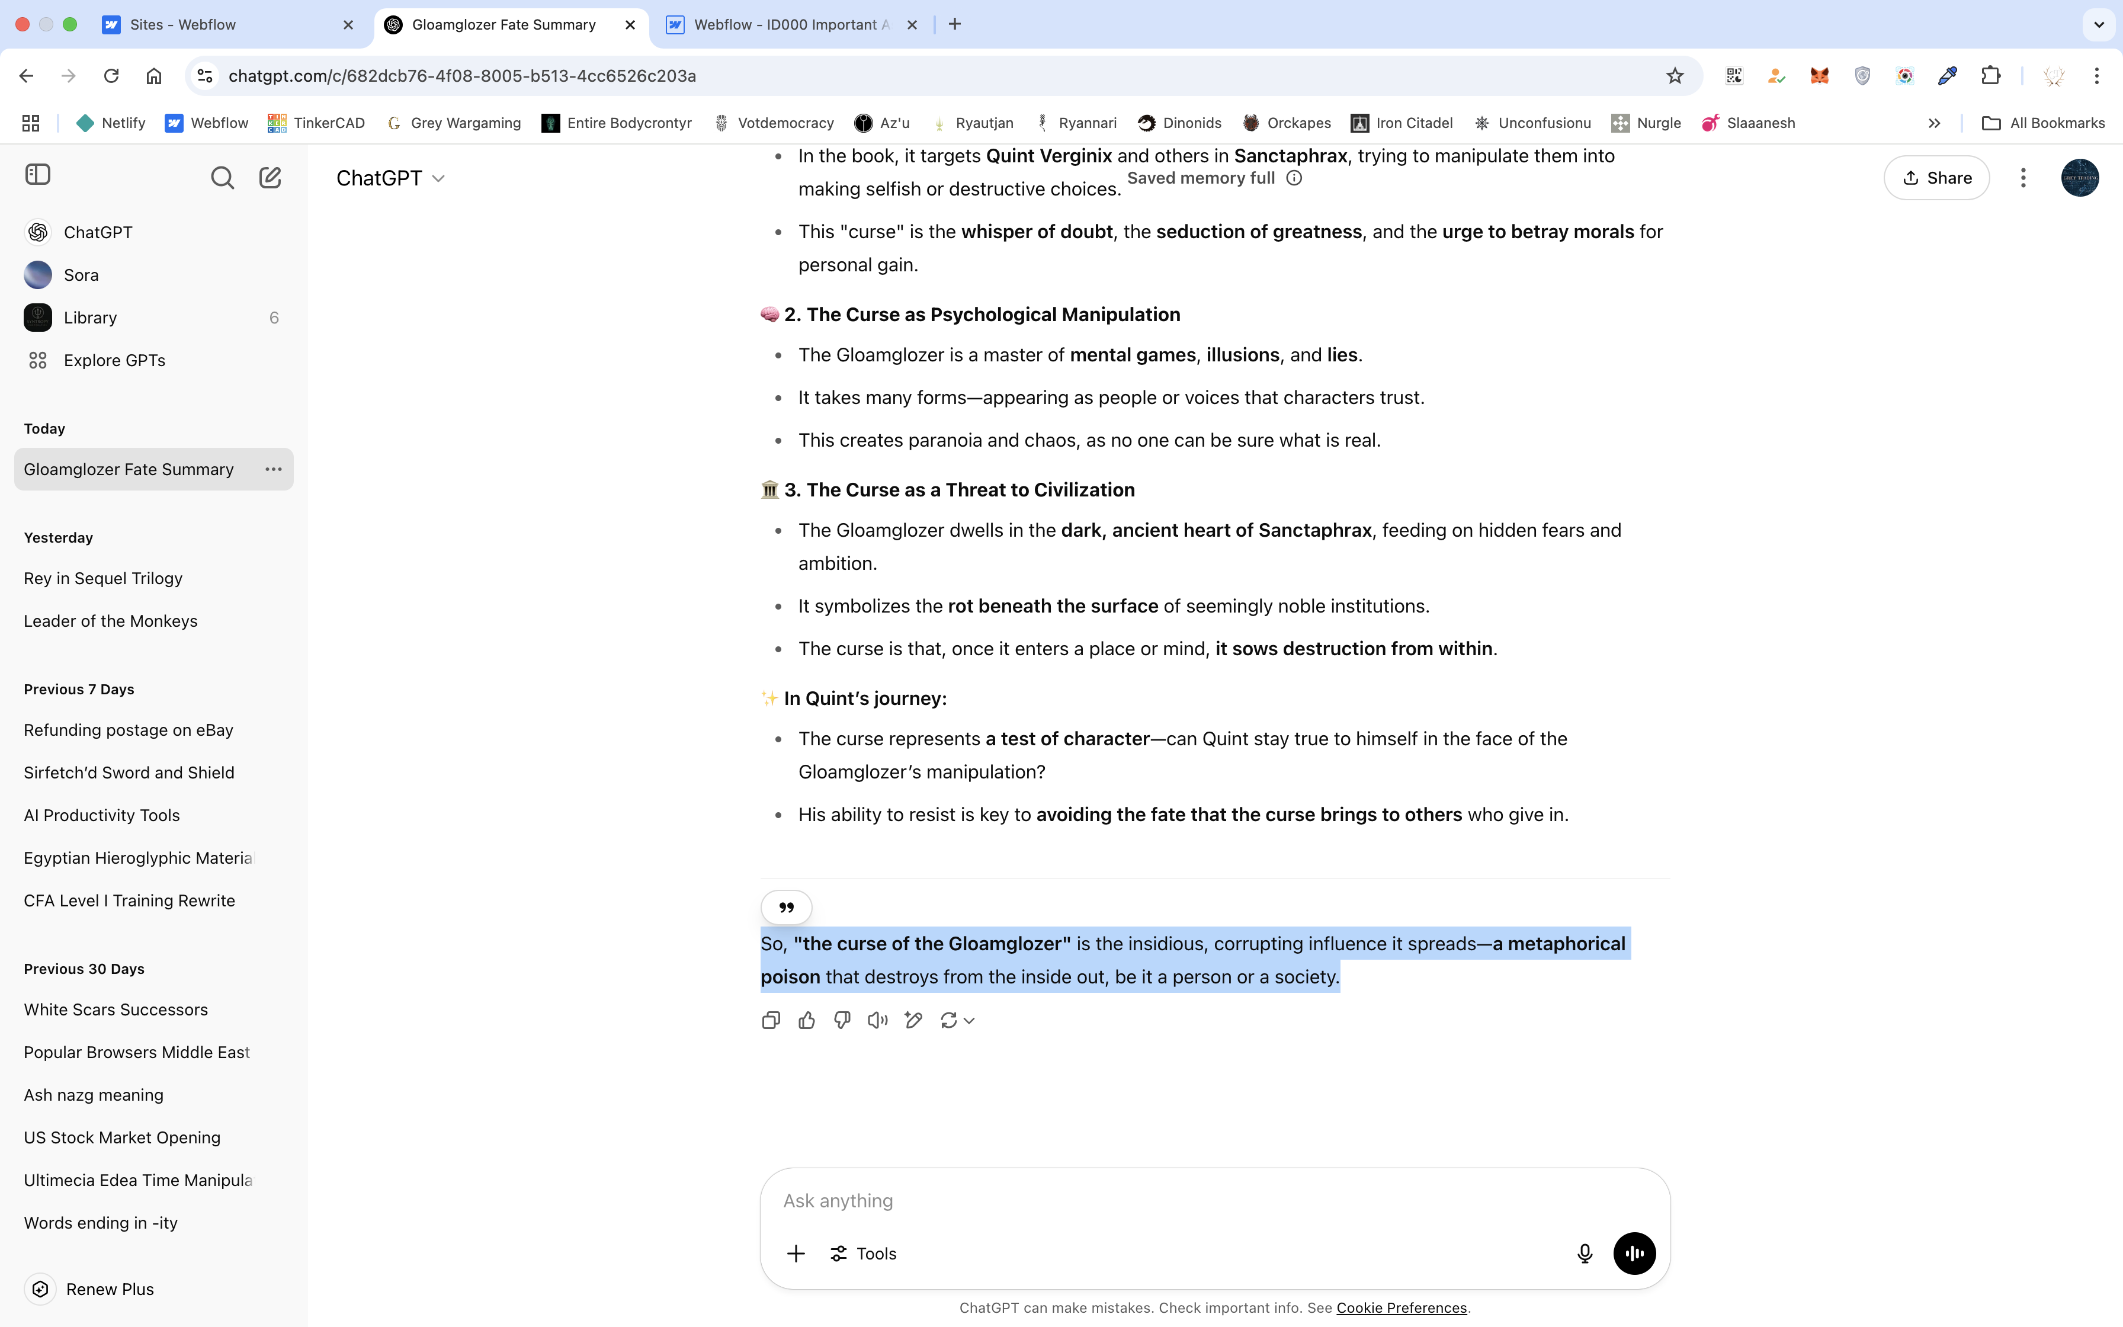This screenshot has height=1327, width=2123.
Task: Click the thumbs up icon
Action: 806,1020
